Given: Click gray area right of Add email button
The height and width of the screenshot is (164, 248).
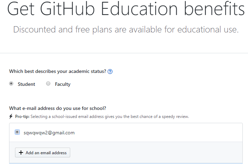Looking at the screenshot, I should click(156, 152).
